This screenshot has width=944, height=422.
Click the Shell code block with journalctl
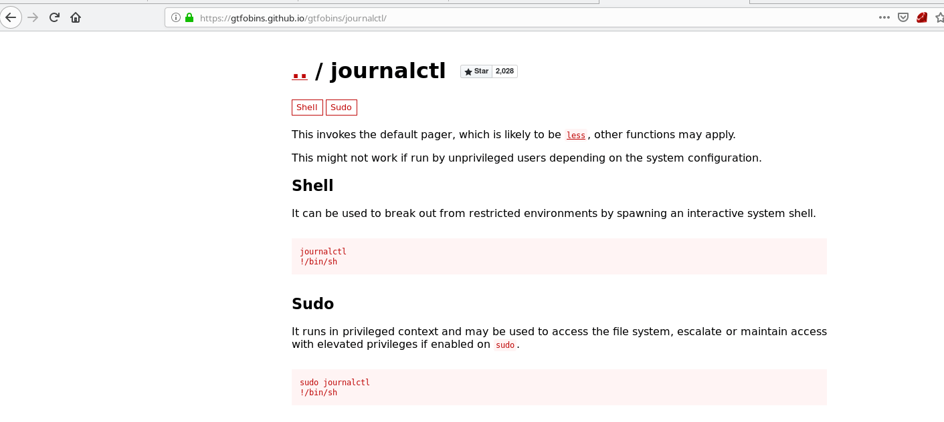pyautogui.click(x=559, y=256)
